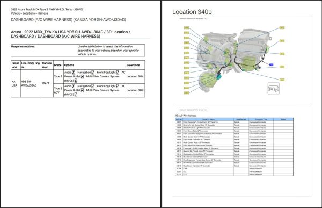
Task: Click the 'Usage Instructions:' label
Action: point(23,47)
